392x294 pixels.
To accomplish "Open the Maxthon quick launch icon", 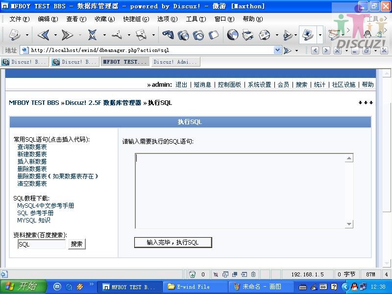I will (57, 287).
